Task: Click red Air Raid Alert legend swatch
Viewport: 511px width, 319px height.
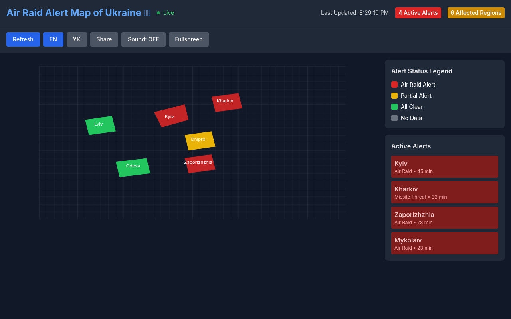Action: (x=394, y=85)
